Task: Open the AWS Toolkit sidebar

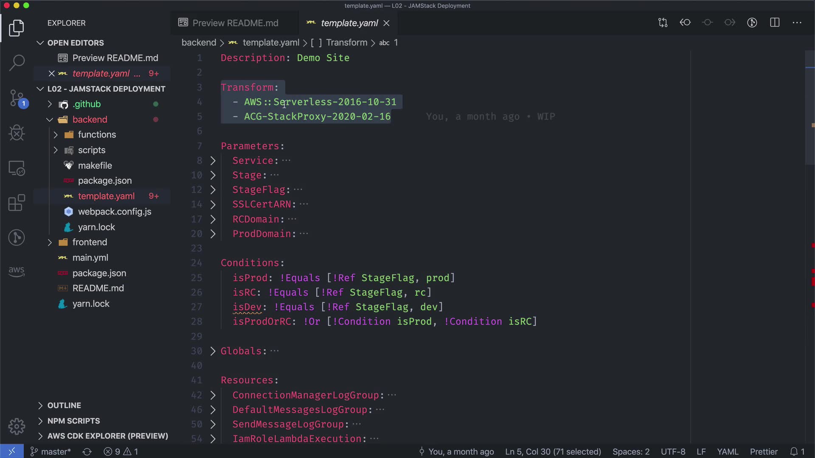Action: point(17,271)
